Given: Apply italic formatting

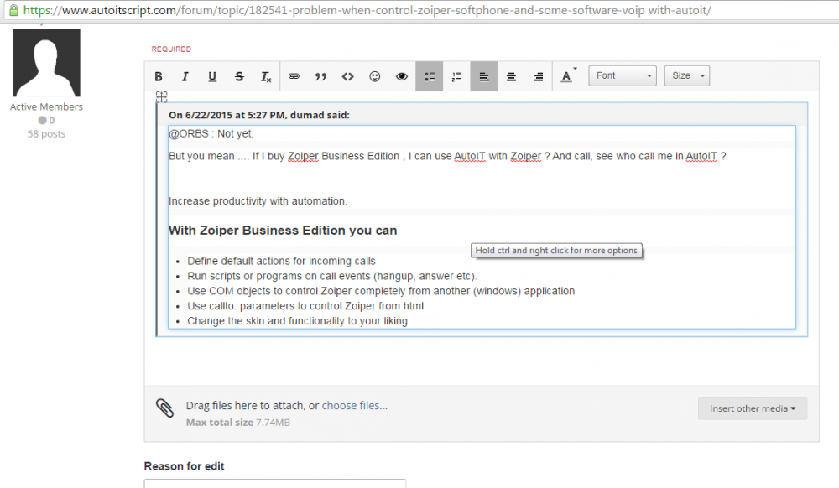Looking at the screenshot, I should click(x=185, y=76).
